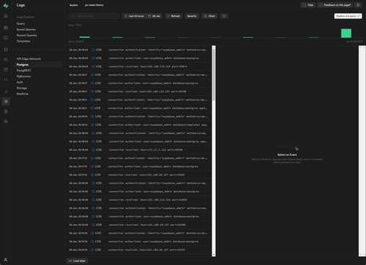Open project Settings gear icon
This screenshot has width=366, height=265.
click(6, 122)
